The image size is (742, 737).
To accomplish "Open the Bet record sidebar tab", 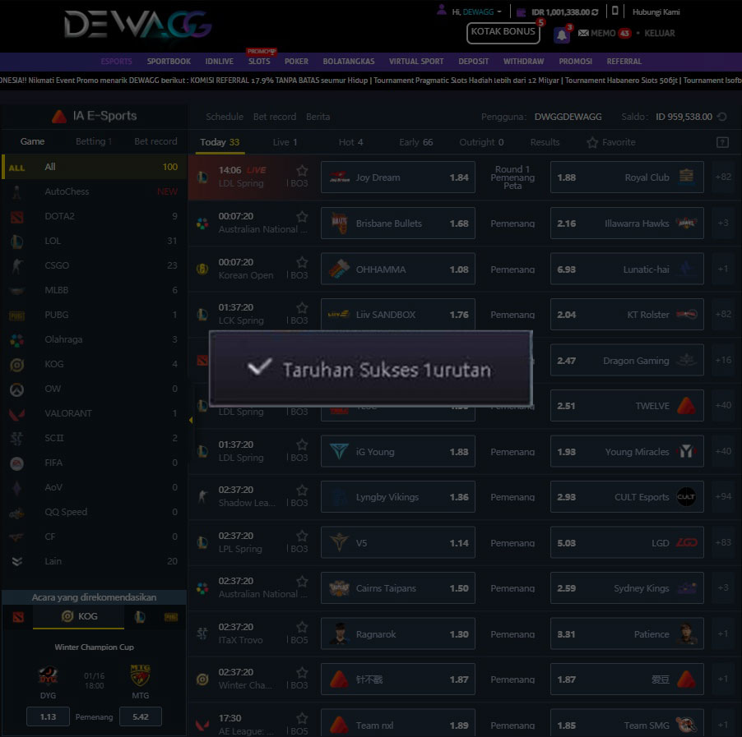I will [x=155, y=141].
